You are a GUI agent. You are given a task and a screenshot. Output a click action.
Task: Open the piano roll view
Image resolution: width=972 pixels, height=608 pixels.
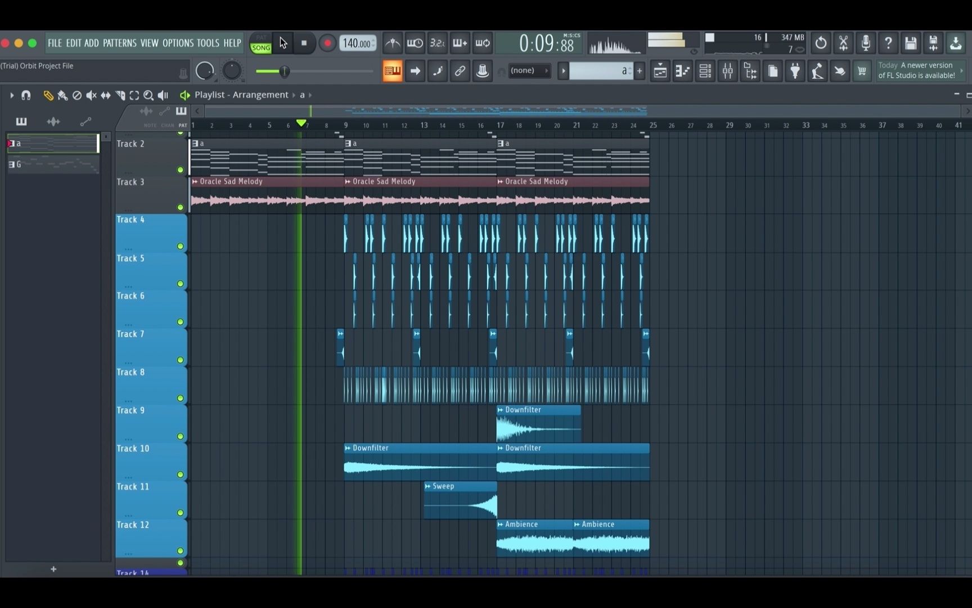tap(682, 71)
